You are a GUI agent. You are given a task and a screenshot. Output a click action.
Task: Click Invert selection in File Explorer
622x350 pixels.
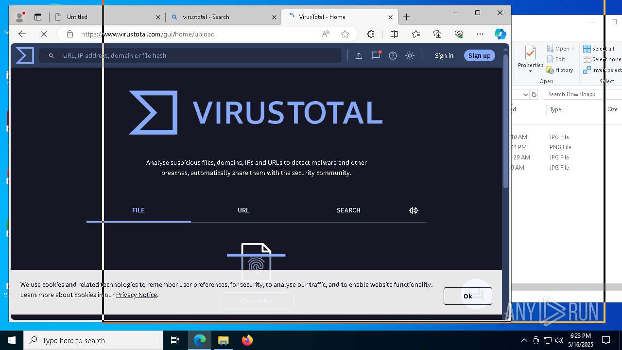pos(602,70)
